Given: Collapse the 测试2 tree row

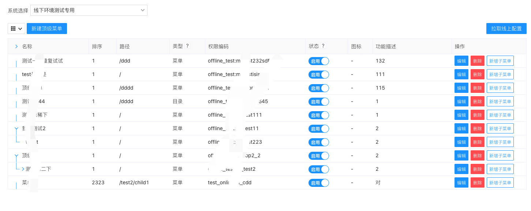Looking at the screenshot, I should 16,128.
